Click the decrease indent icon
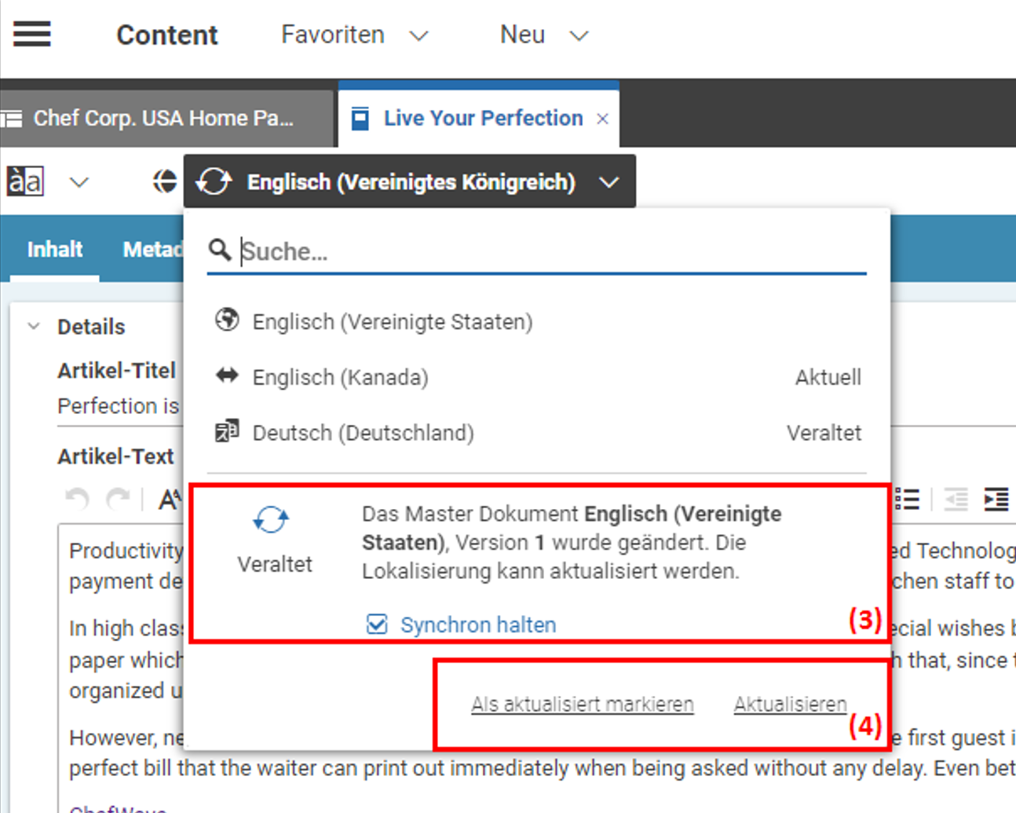Image resolution: width=1016 pixels, height=813 pixels. coord(955,500)
